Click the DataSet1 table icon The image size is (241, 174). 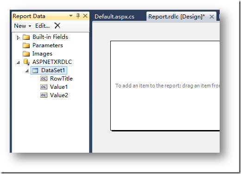pyautogui.click(x=35, y=70)
